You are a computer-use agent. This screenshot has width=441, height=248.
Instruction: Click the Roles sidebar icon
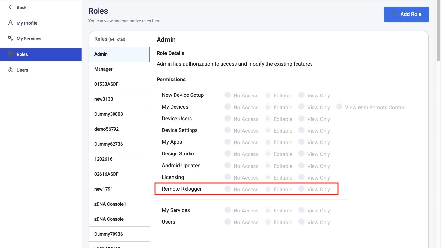10,54
